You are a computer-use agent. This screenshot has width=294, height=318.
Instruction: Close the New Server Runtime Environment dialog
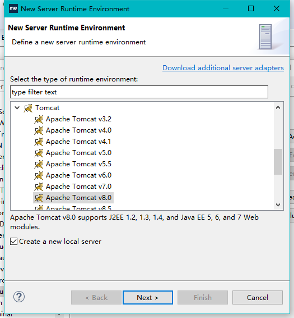[277, 8]
